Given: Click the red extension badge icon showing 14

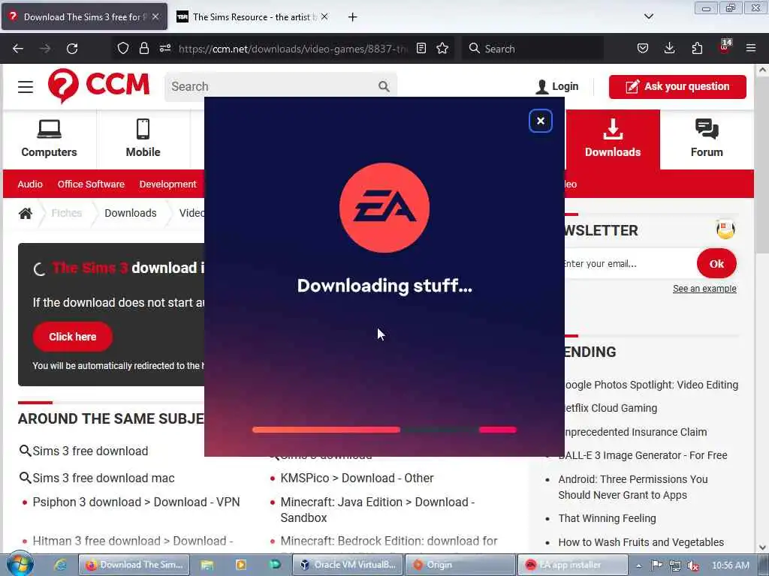Looking at the screenshot, I should pos(725,47).
